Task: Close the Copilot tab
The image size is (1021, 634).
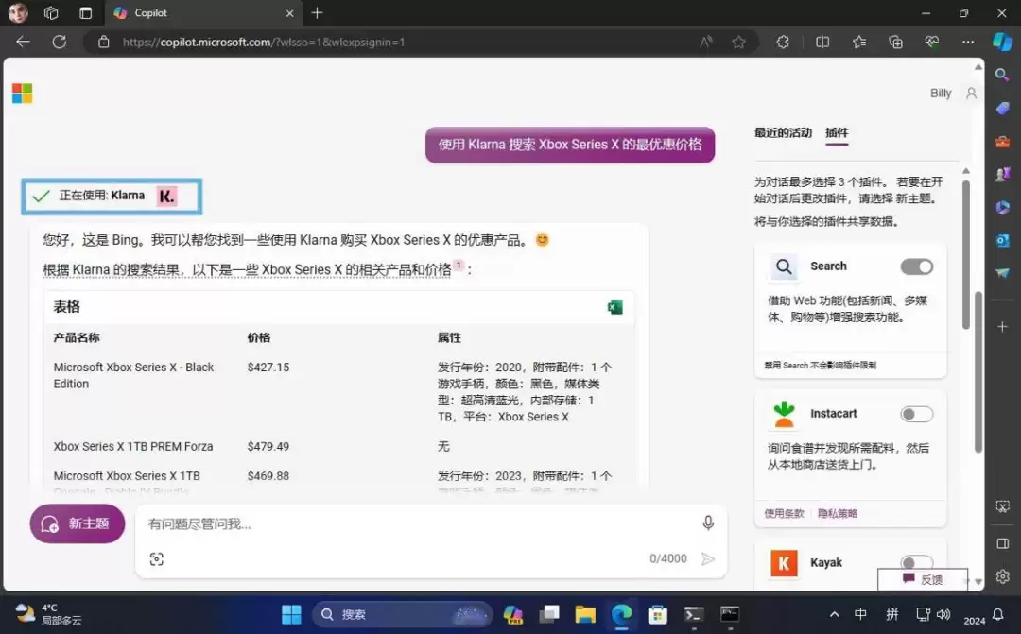Action: click(289, 13)
